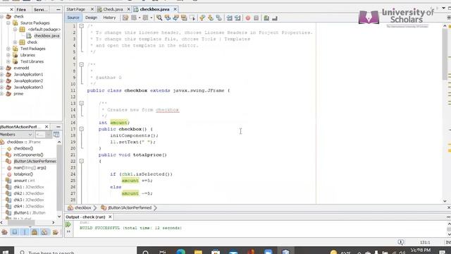Click Shift Line Right icon

click(x=237, y=18)
